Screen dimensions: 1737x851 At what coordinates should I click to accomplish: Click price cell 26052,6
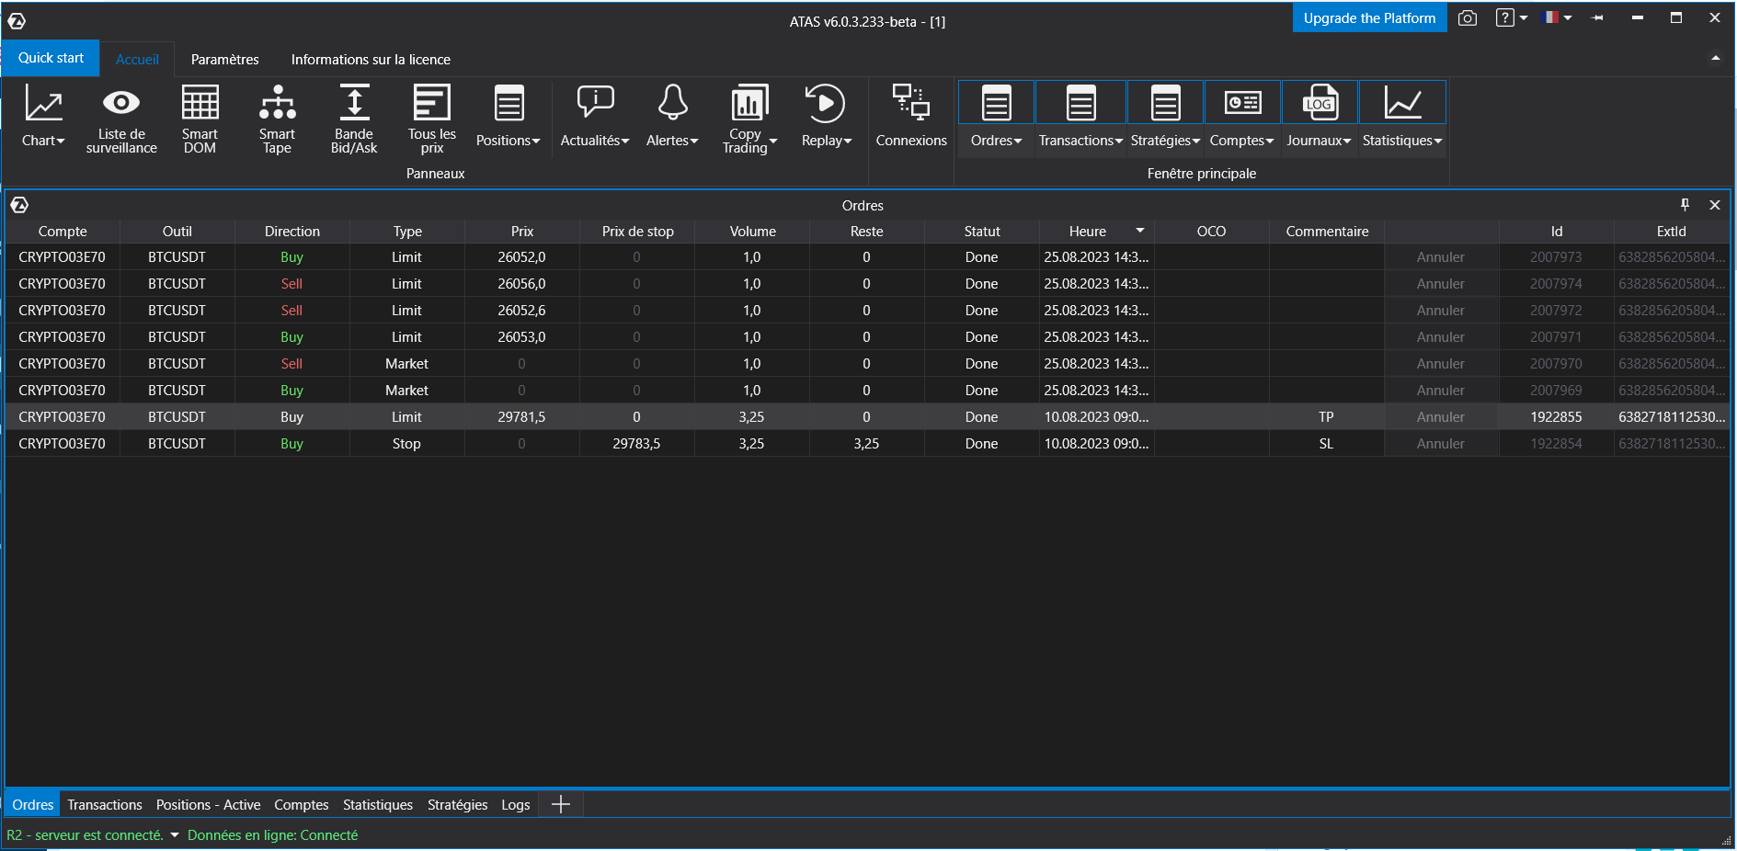(521, 311)
